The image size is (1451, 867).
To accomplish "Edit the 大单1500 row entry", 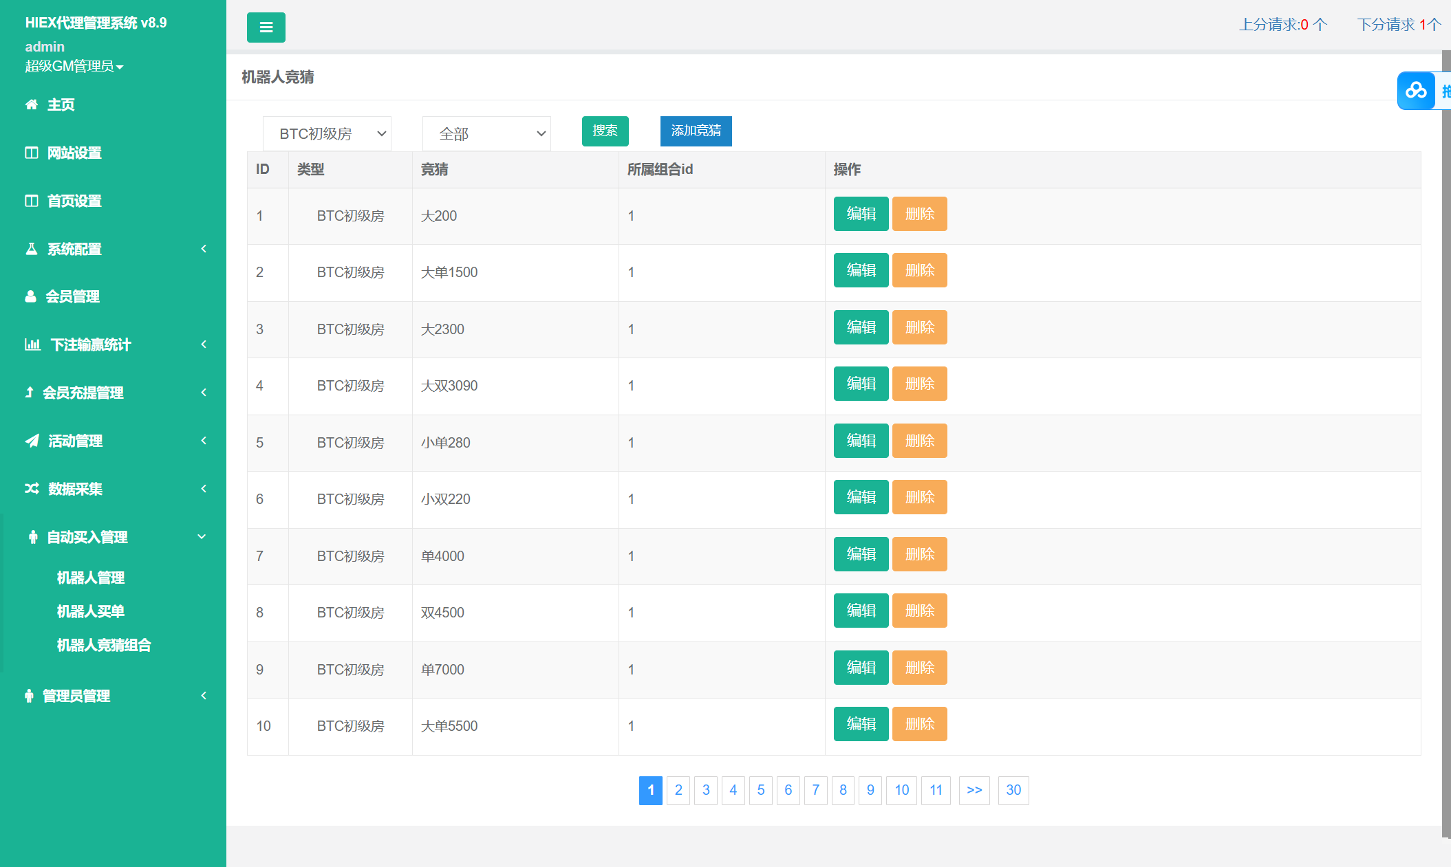I will point(861,271).
